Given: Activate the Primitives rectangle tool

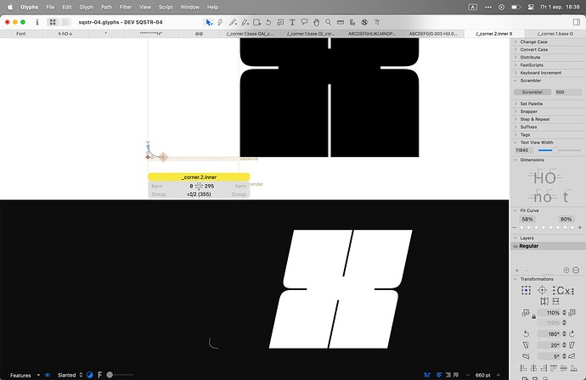Looking at the screenshot, I should (256, 22).
